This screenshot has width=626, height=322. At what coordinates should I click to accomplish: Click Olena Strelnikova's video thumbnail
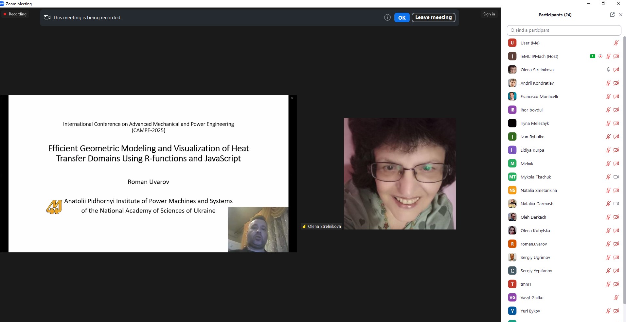[400, 174]
